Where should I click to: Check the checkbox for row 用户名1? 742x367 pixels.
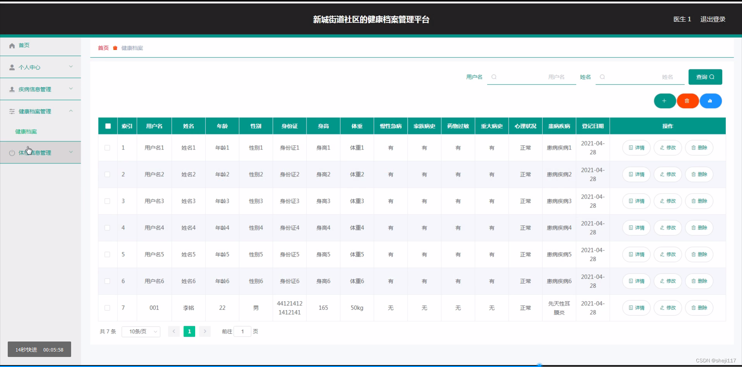click(107, 148)
